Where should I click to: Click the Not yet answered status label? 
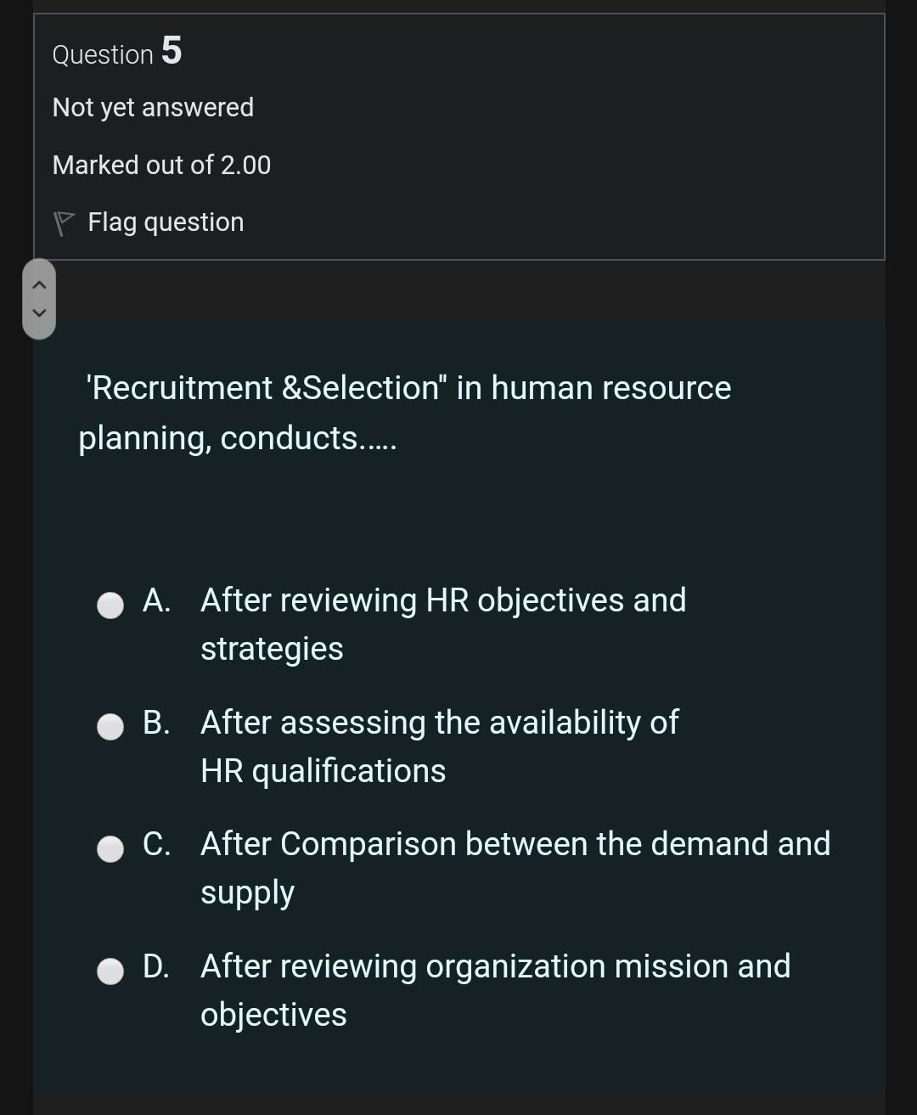point(153,107)
